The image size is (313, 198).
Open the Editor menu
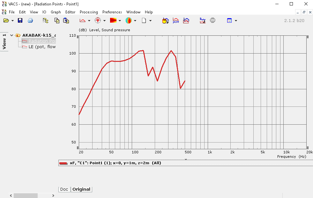(x=70, y=12)
